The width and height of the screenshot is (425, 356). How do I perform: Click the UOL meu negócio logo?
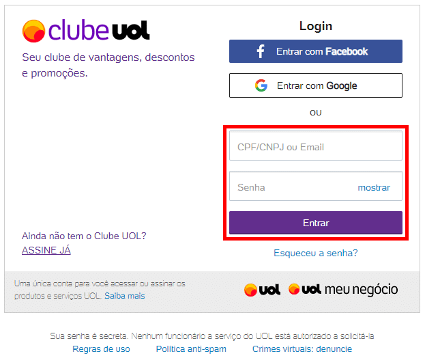343,289
